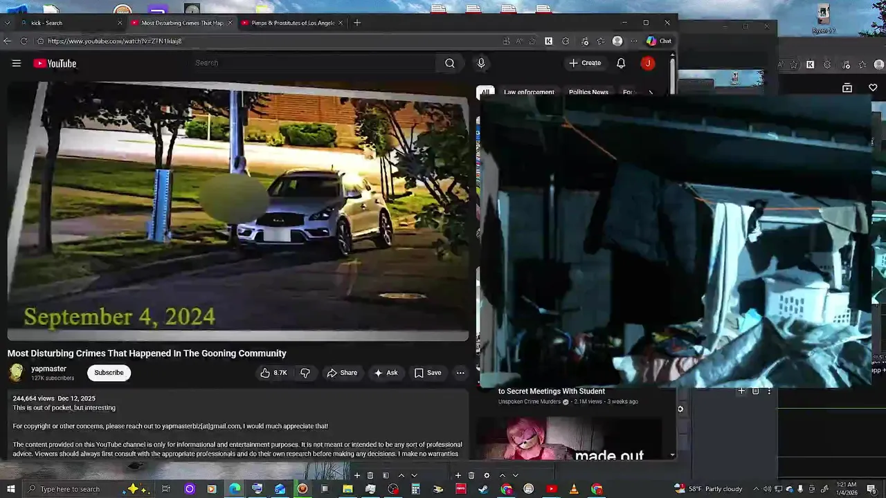Add this page to favorites with the star icon
The height and width of the screenshot is (498, 886).
[532, 41]
